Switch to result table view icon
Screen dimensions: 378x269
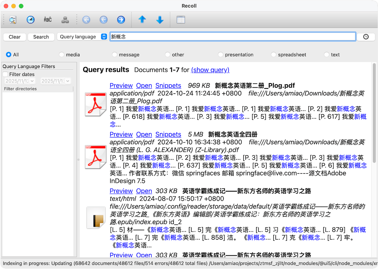click(180, 19)
